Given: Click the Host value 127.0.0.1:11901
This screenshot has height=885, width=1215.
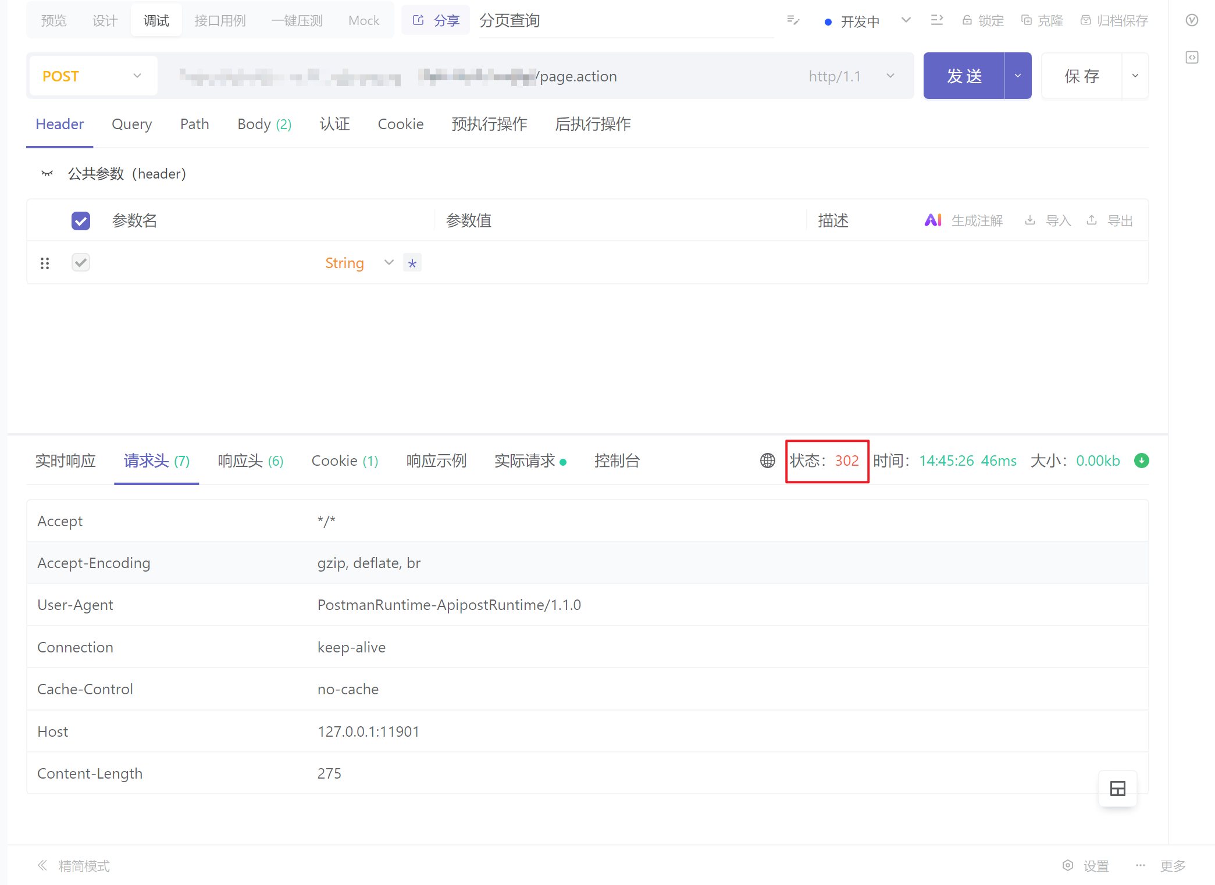Looking at the screenshot, I should 368,731.
